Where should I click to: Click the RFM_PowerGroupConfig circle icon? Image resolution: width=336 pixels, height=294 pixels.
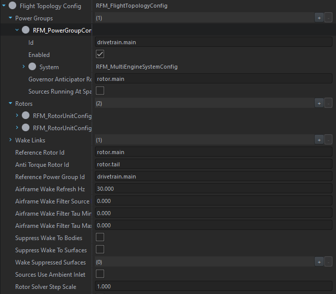tap(26, 30)
